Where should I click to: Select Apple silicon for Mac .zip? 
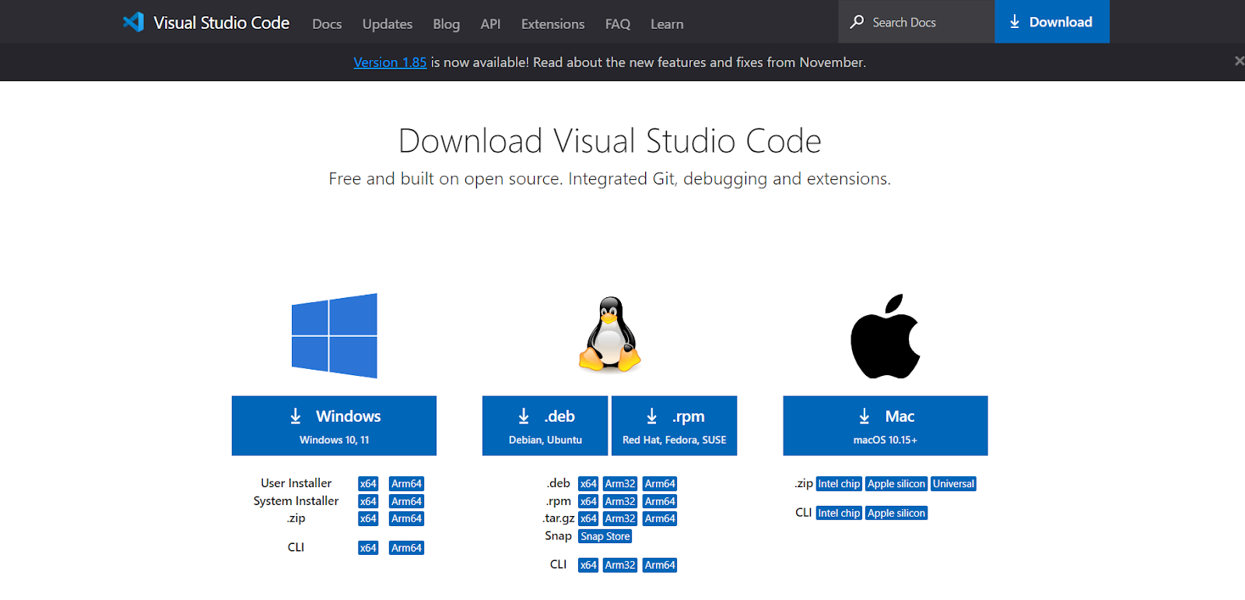(x=896, y=484)
